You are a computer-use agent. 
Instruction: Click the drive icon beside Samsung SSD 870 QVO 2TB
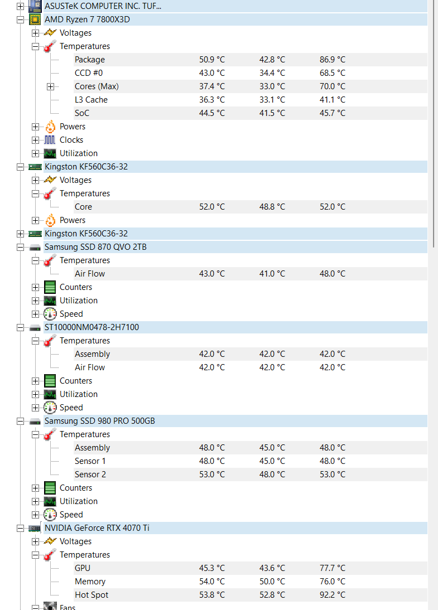point(35,248)
